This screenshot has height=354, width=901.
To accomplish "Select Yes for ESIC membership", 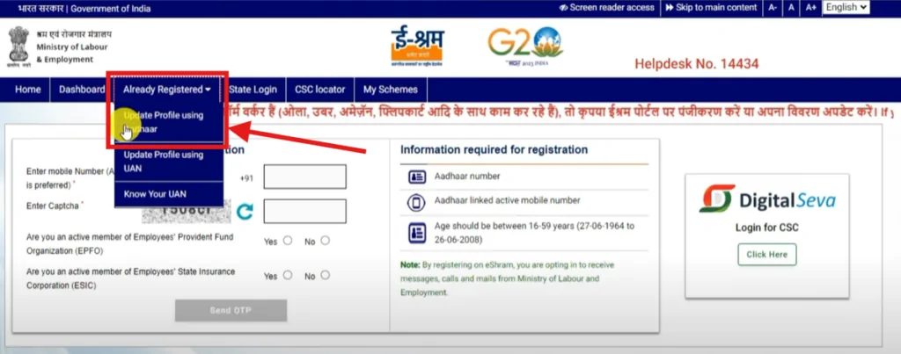I will pyautogui.click(x=288, y=275).
